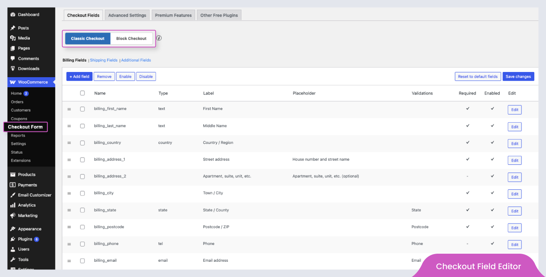Expand the WooCommerce submenu arrow

click(x=54, y=82)
